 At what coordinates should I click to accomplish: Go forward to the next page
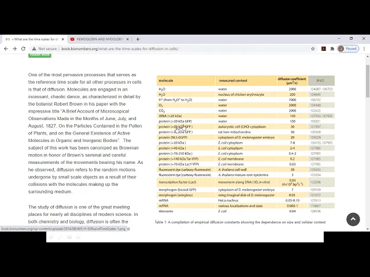[x=14, y=48]
